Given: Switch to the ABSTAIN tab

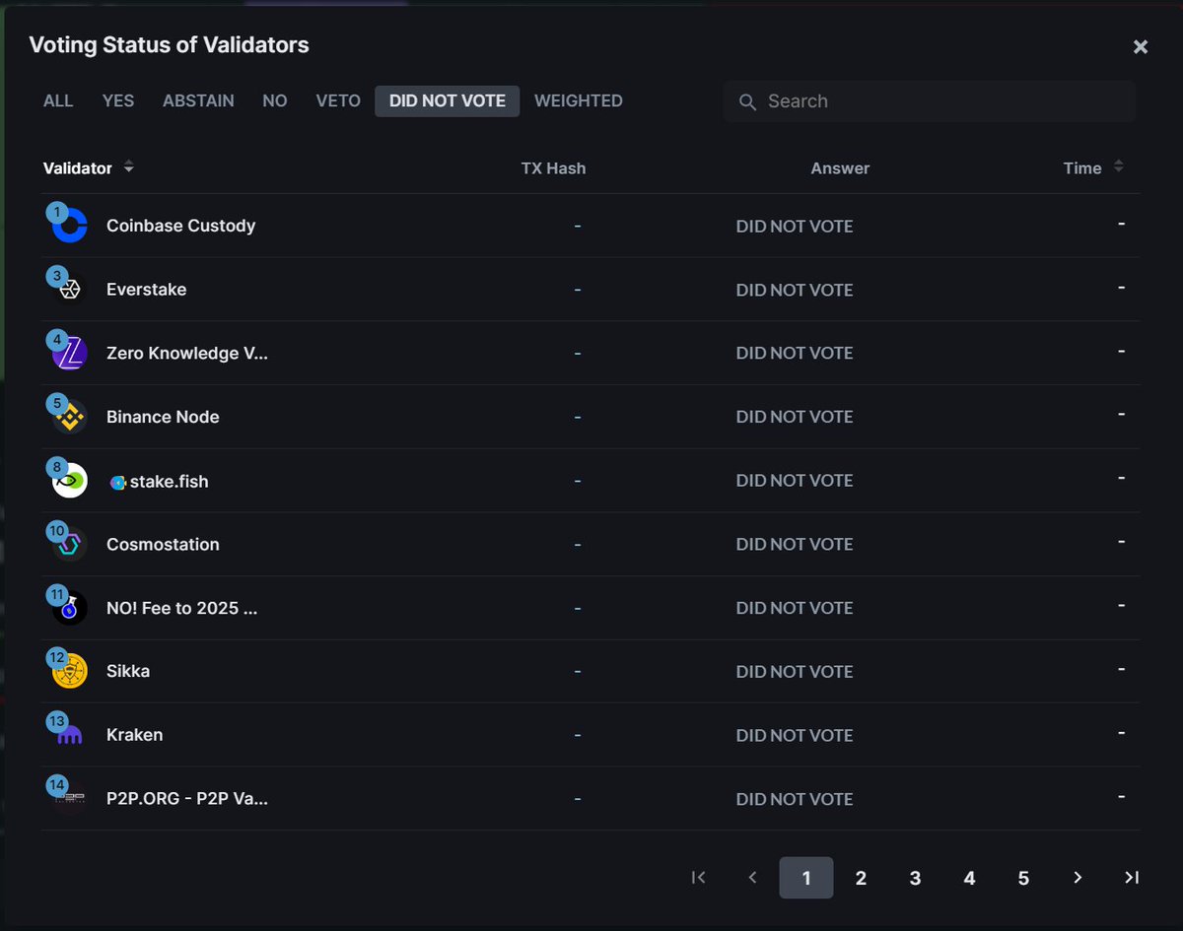Looking at the screenshot, I should coord(198,100).
